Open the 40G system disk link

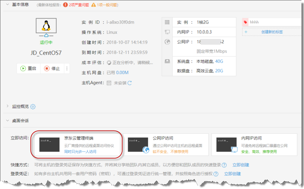[219, 61]
